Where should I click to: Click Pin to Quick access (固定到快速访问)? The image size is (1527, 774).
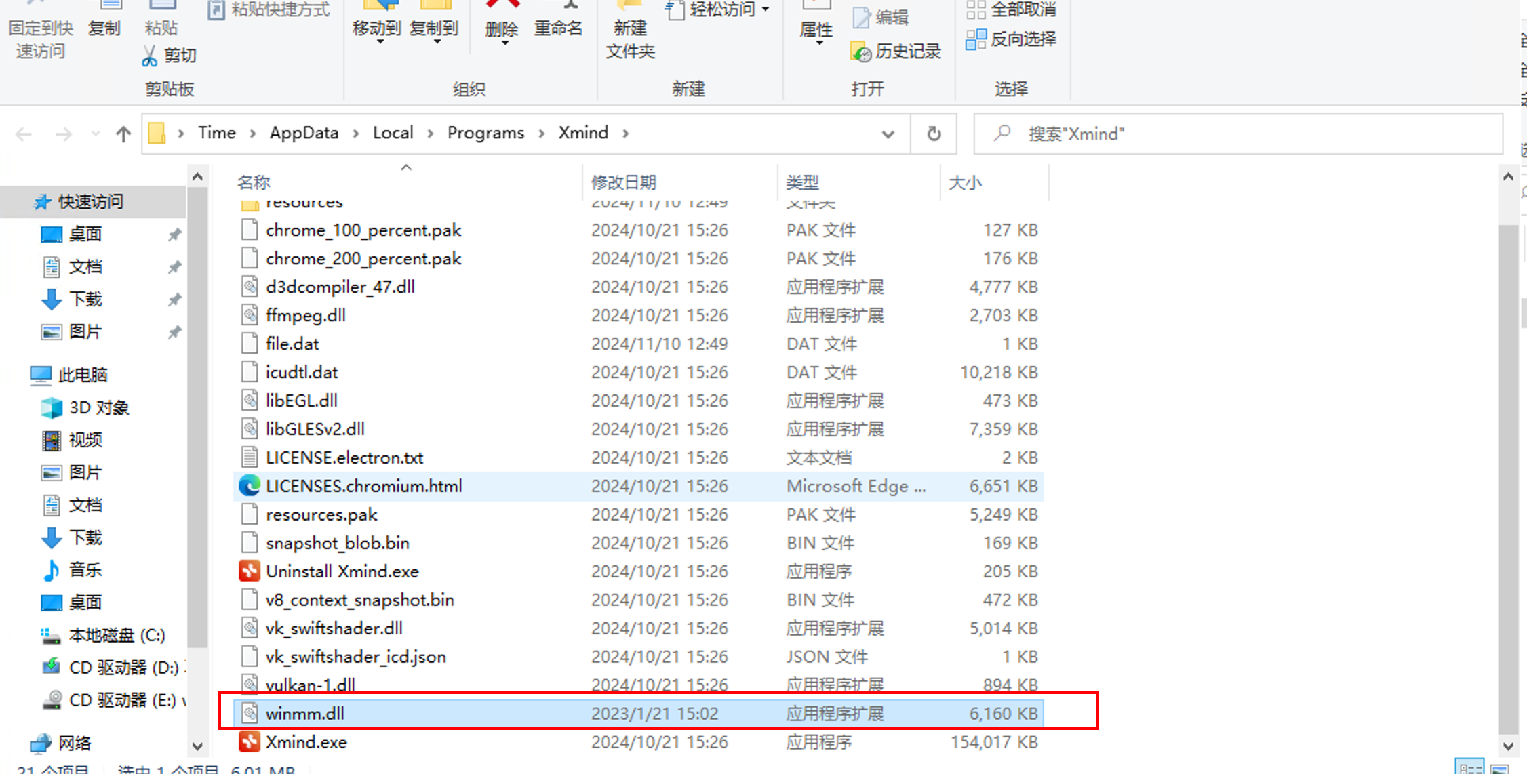[41, 30]
